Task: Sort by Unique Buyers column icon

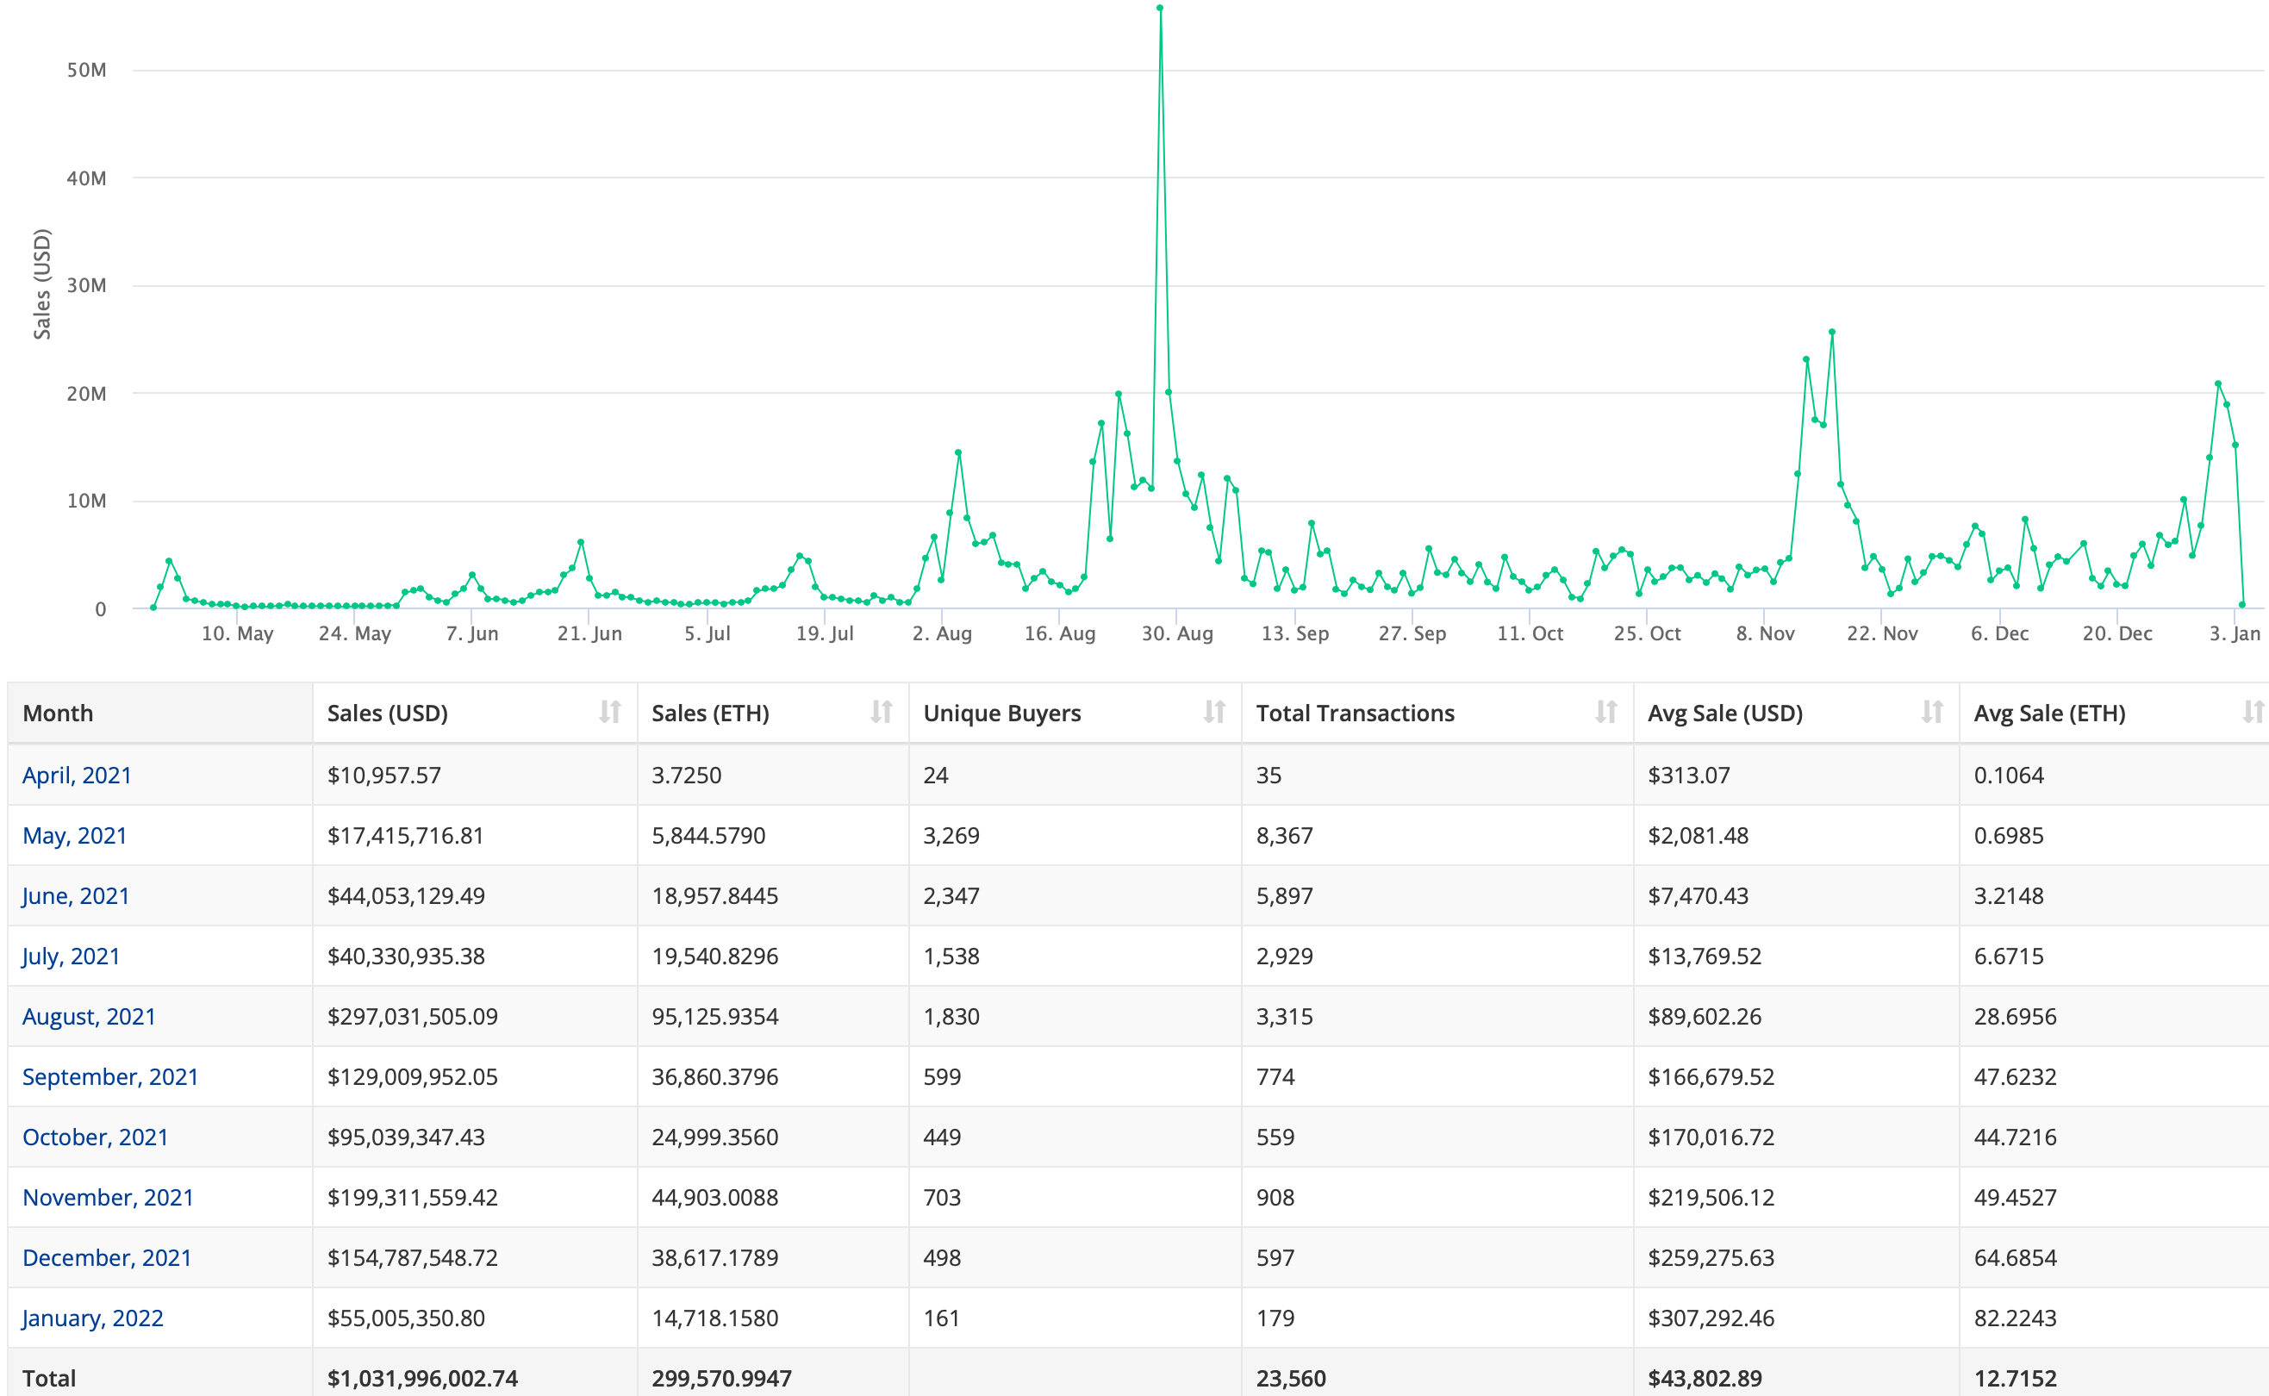Action: (x=1214, y=713)
